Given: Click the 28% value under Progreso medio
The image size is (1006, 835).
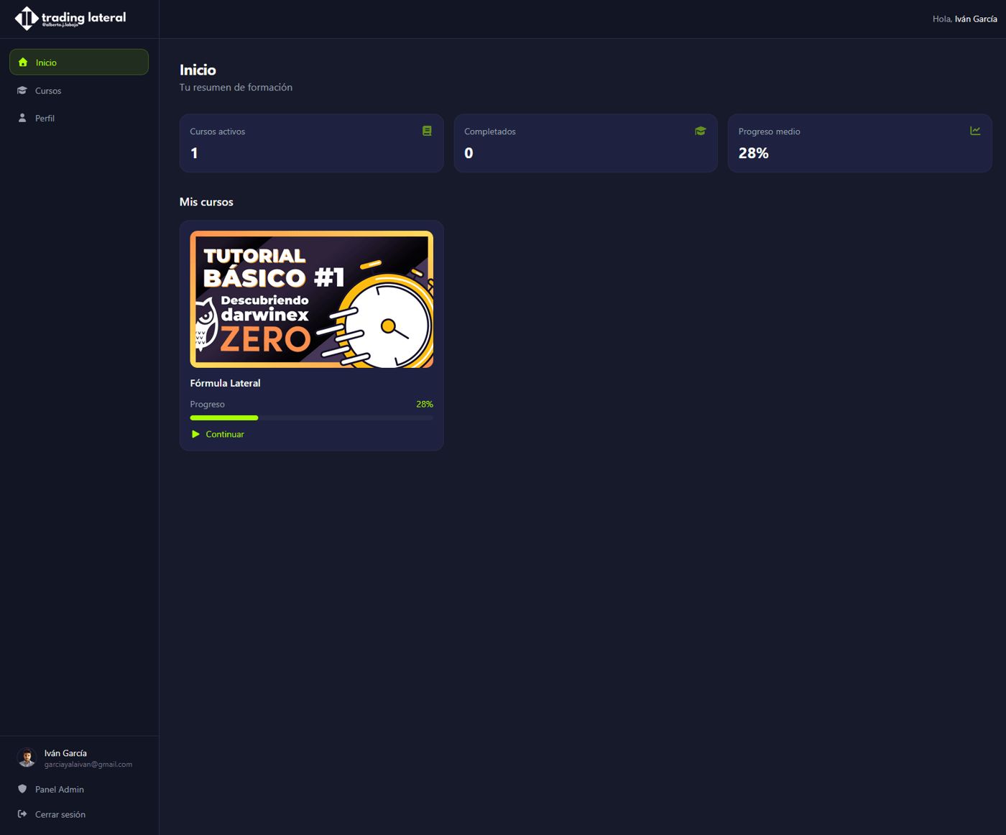Looking at the screenshot, I should 753,153.
